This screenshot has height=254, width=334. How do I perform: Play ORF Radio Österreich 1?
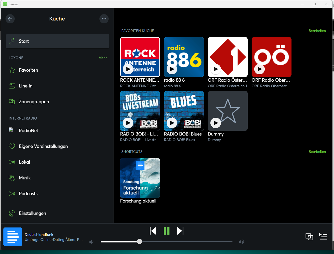point(216,69)
